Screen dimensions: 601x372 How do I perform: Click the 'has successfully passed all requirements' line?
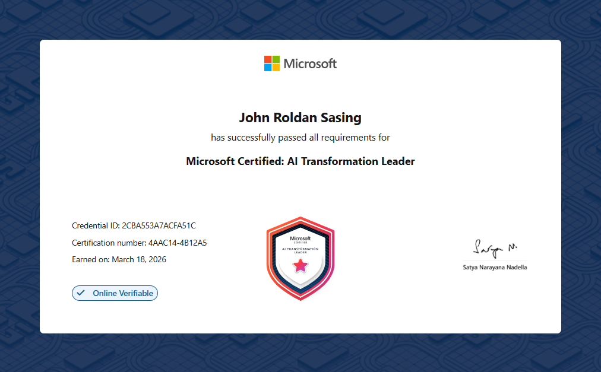tap(300, 138)
